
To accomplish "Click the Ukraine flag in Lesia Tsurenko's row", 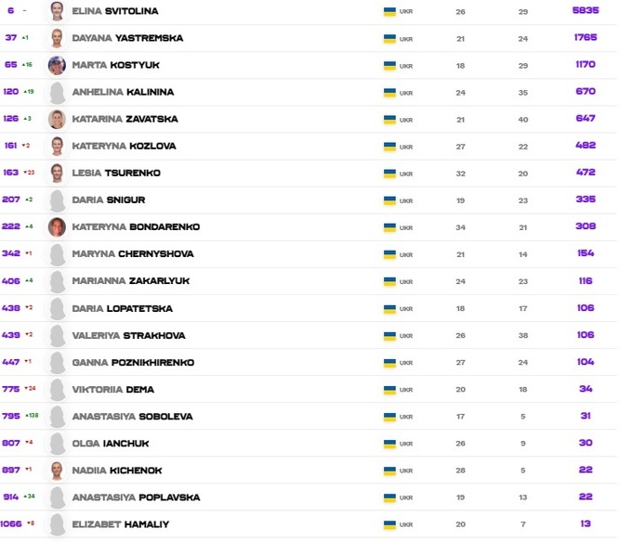I will click(390, 174).
